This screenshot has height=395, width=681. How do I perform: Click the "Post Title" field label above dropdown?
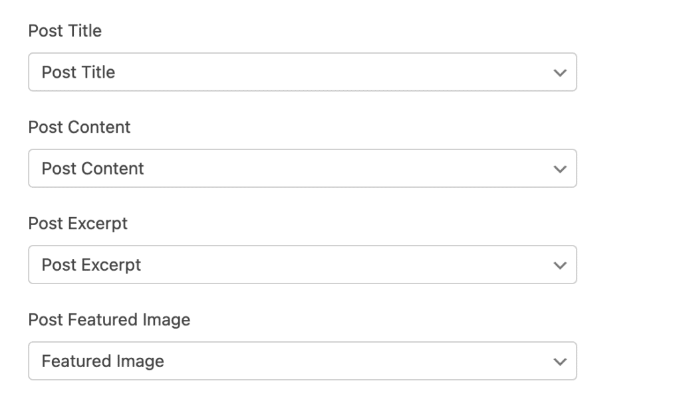[x=65, y=31]
